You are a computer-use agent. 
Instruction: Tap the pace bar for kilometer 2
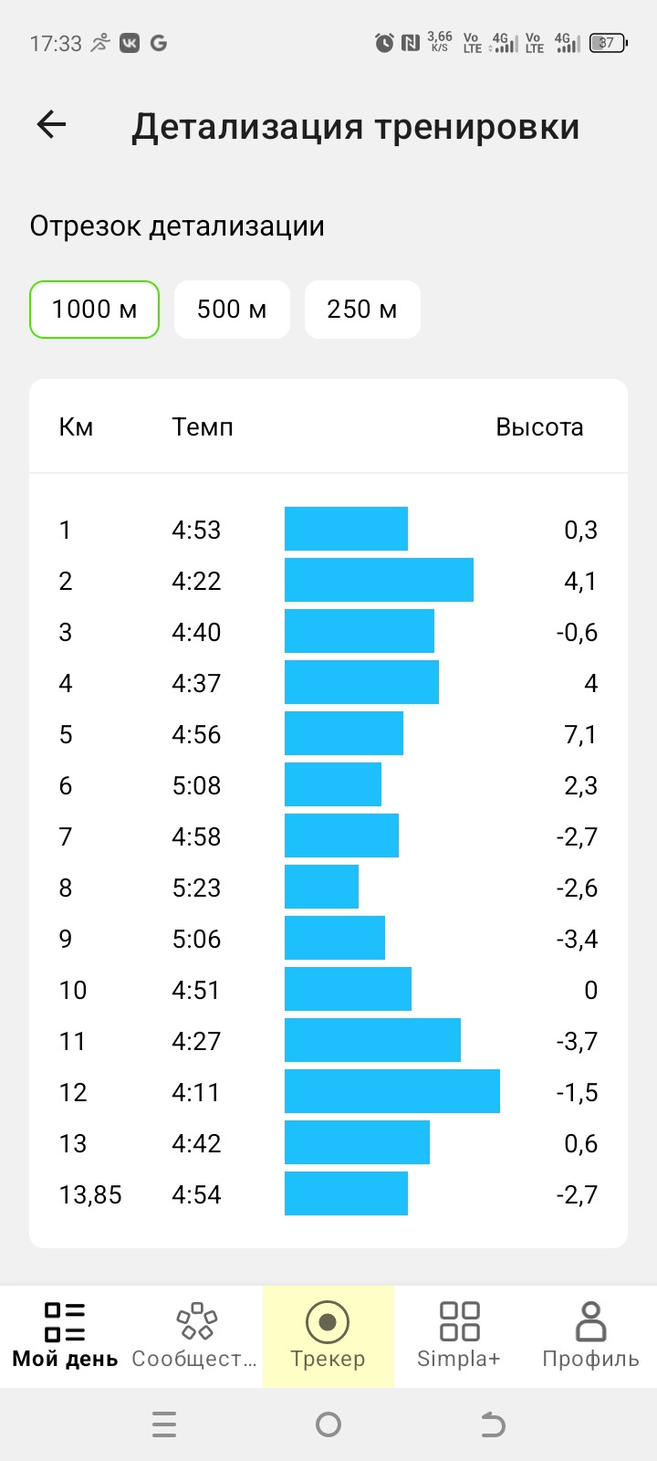point(379,580)
